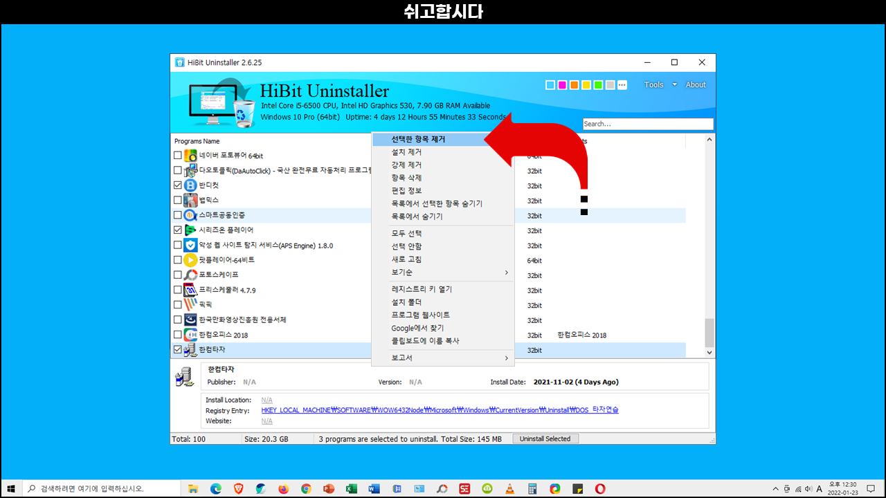
Task: Uncheck the 시리즈온 플레이어 checkbox
Action: 178,230
